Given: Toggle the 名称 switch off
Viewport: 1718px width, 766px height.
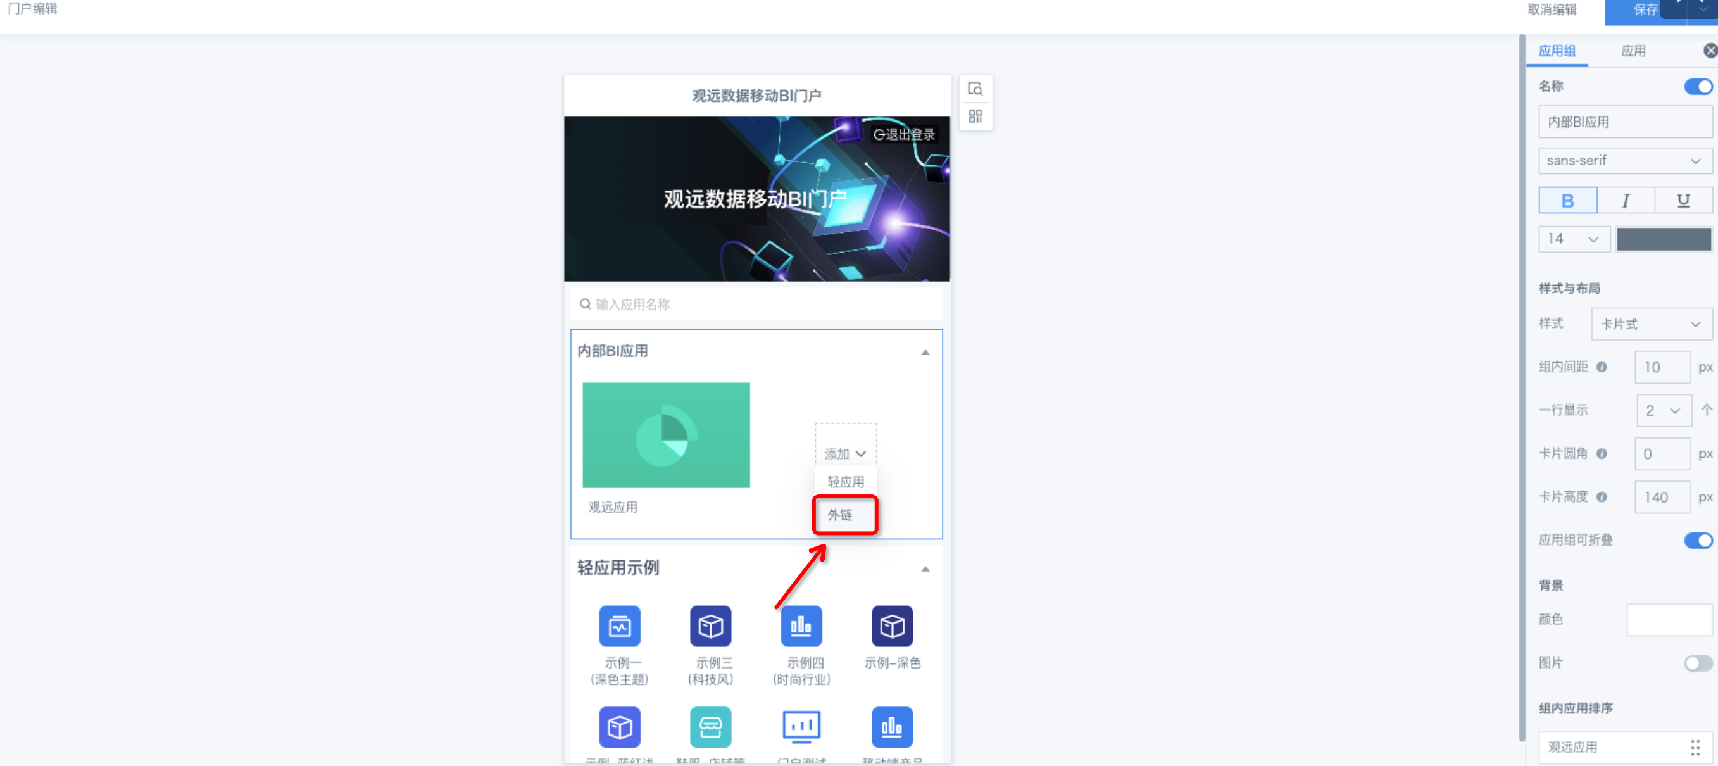Looking at the screenshot, I should click(x=1697, y=87).
